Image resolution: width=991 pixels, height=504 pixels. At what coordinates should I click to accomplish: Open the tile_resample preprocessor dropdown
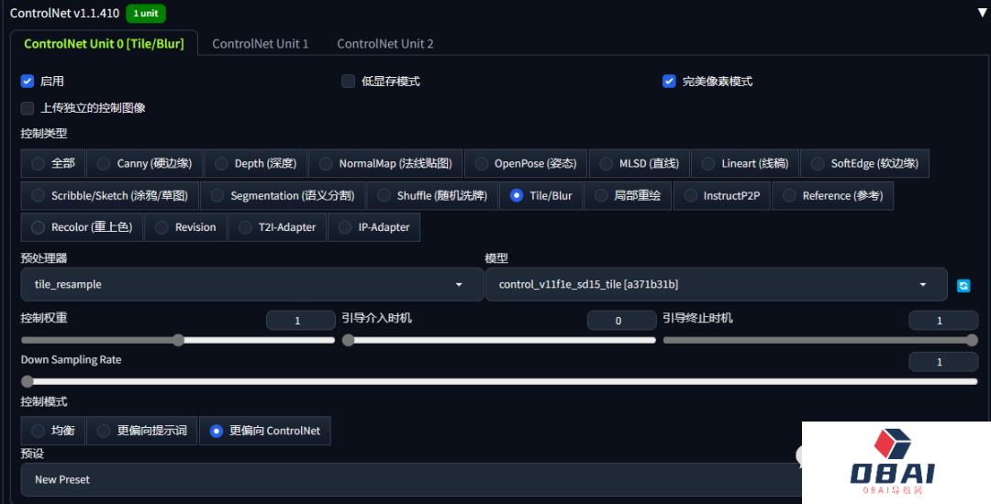pos(252,285)
